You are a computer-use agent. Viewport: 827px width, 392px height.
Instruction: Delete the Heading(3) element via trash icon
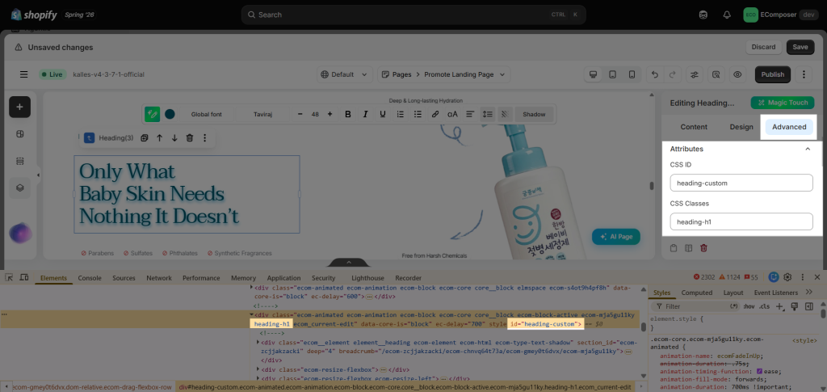(x=189, y=137)
